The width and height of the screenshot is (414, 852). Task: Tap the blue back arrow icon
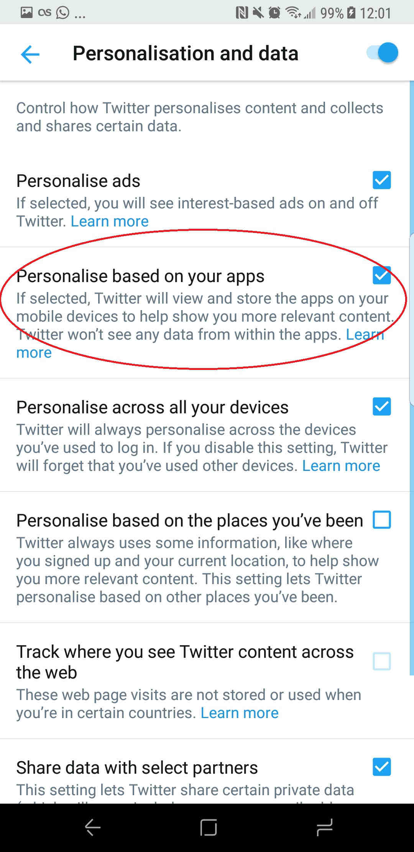click(x=30, y=54)
